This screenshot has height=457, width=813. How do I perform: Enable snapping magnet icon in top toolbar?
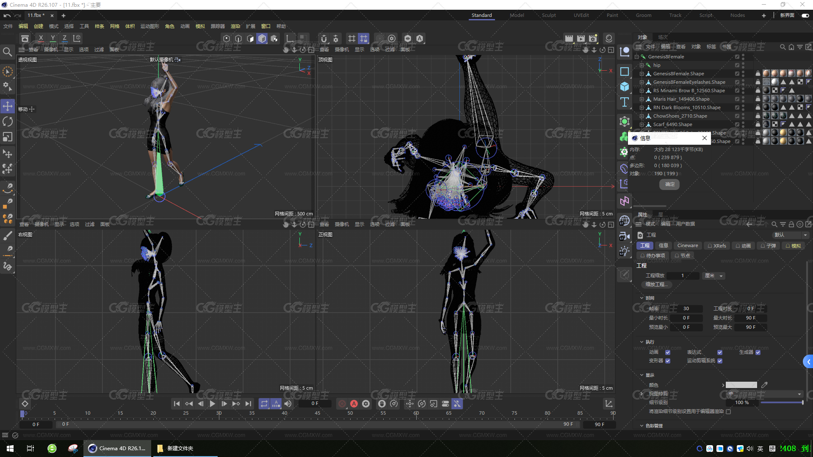pyautogui.click(x=324, y=39)
